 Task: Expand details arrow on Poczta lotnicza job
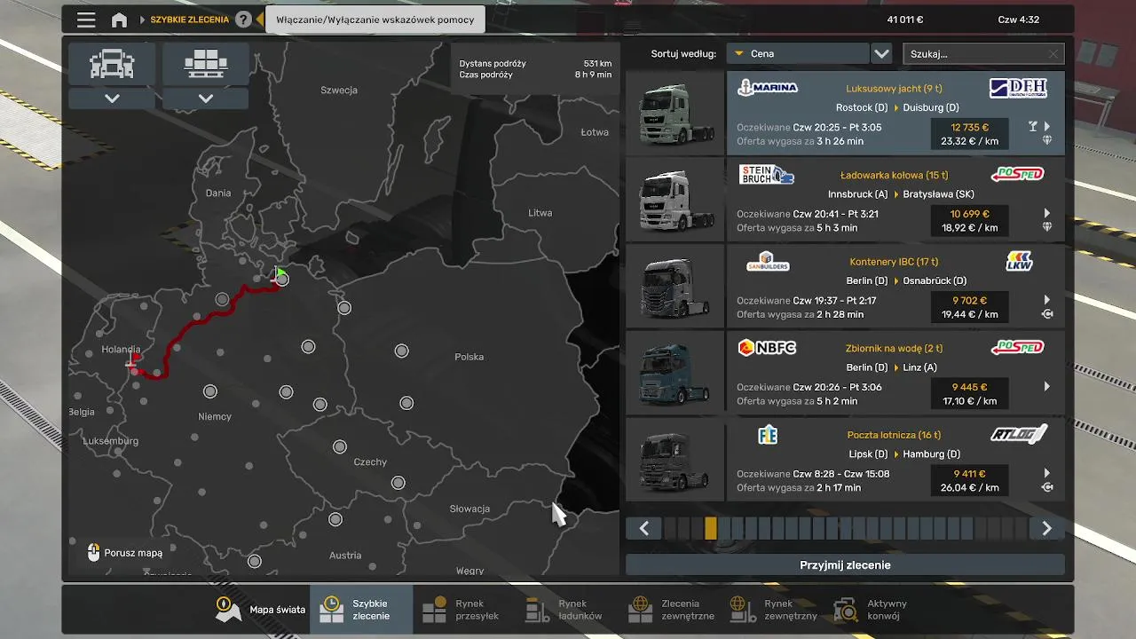pos(1047,474)
